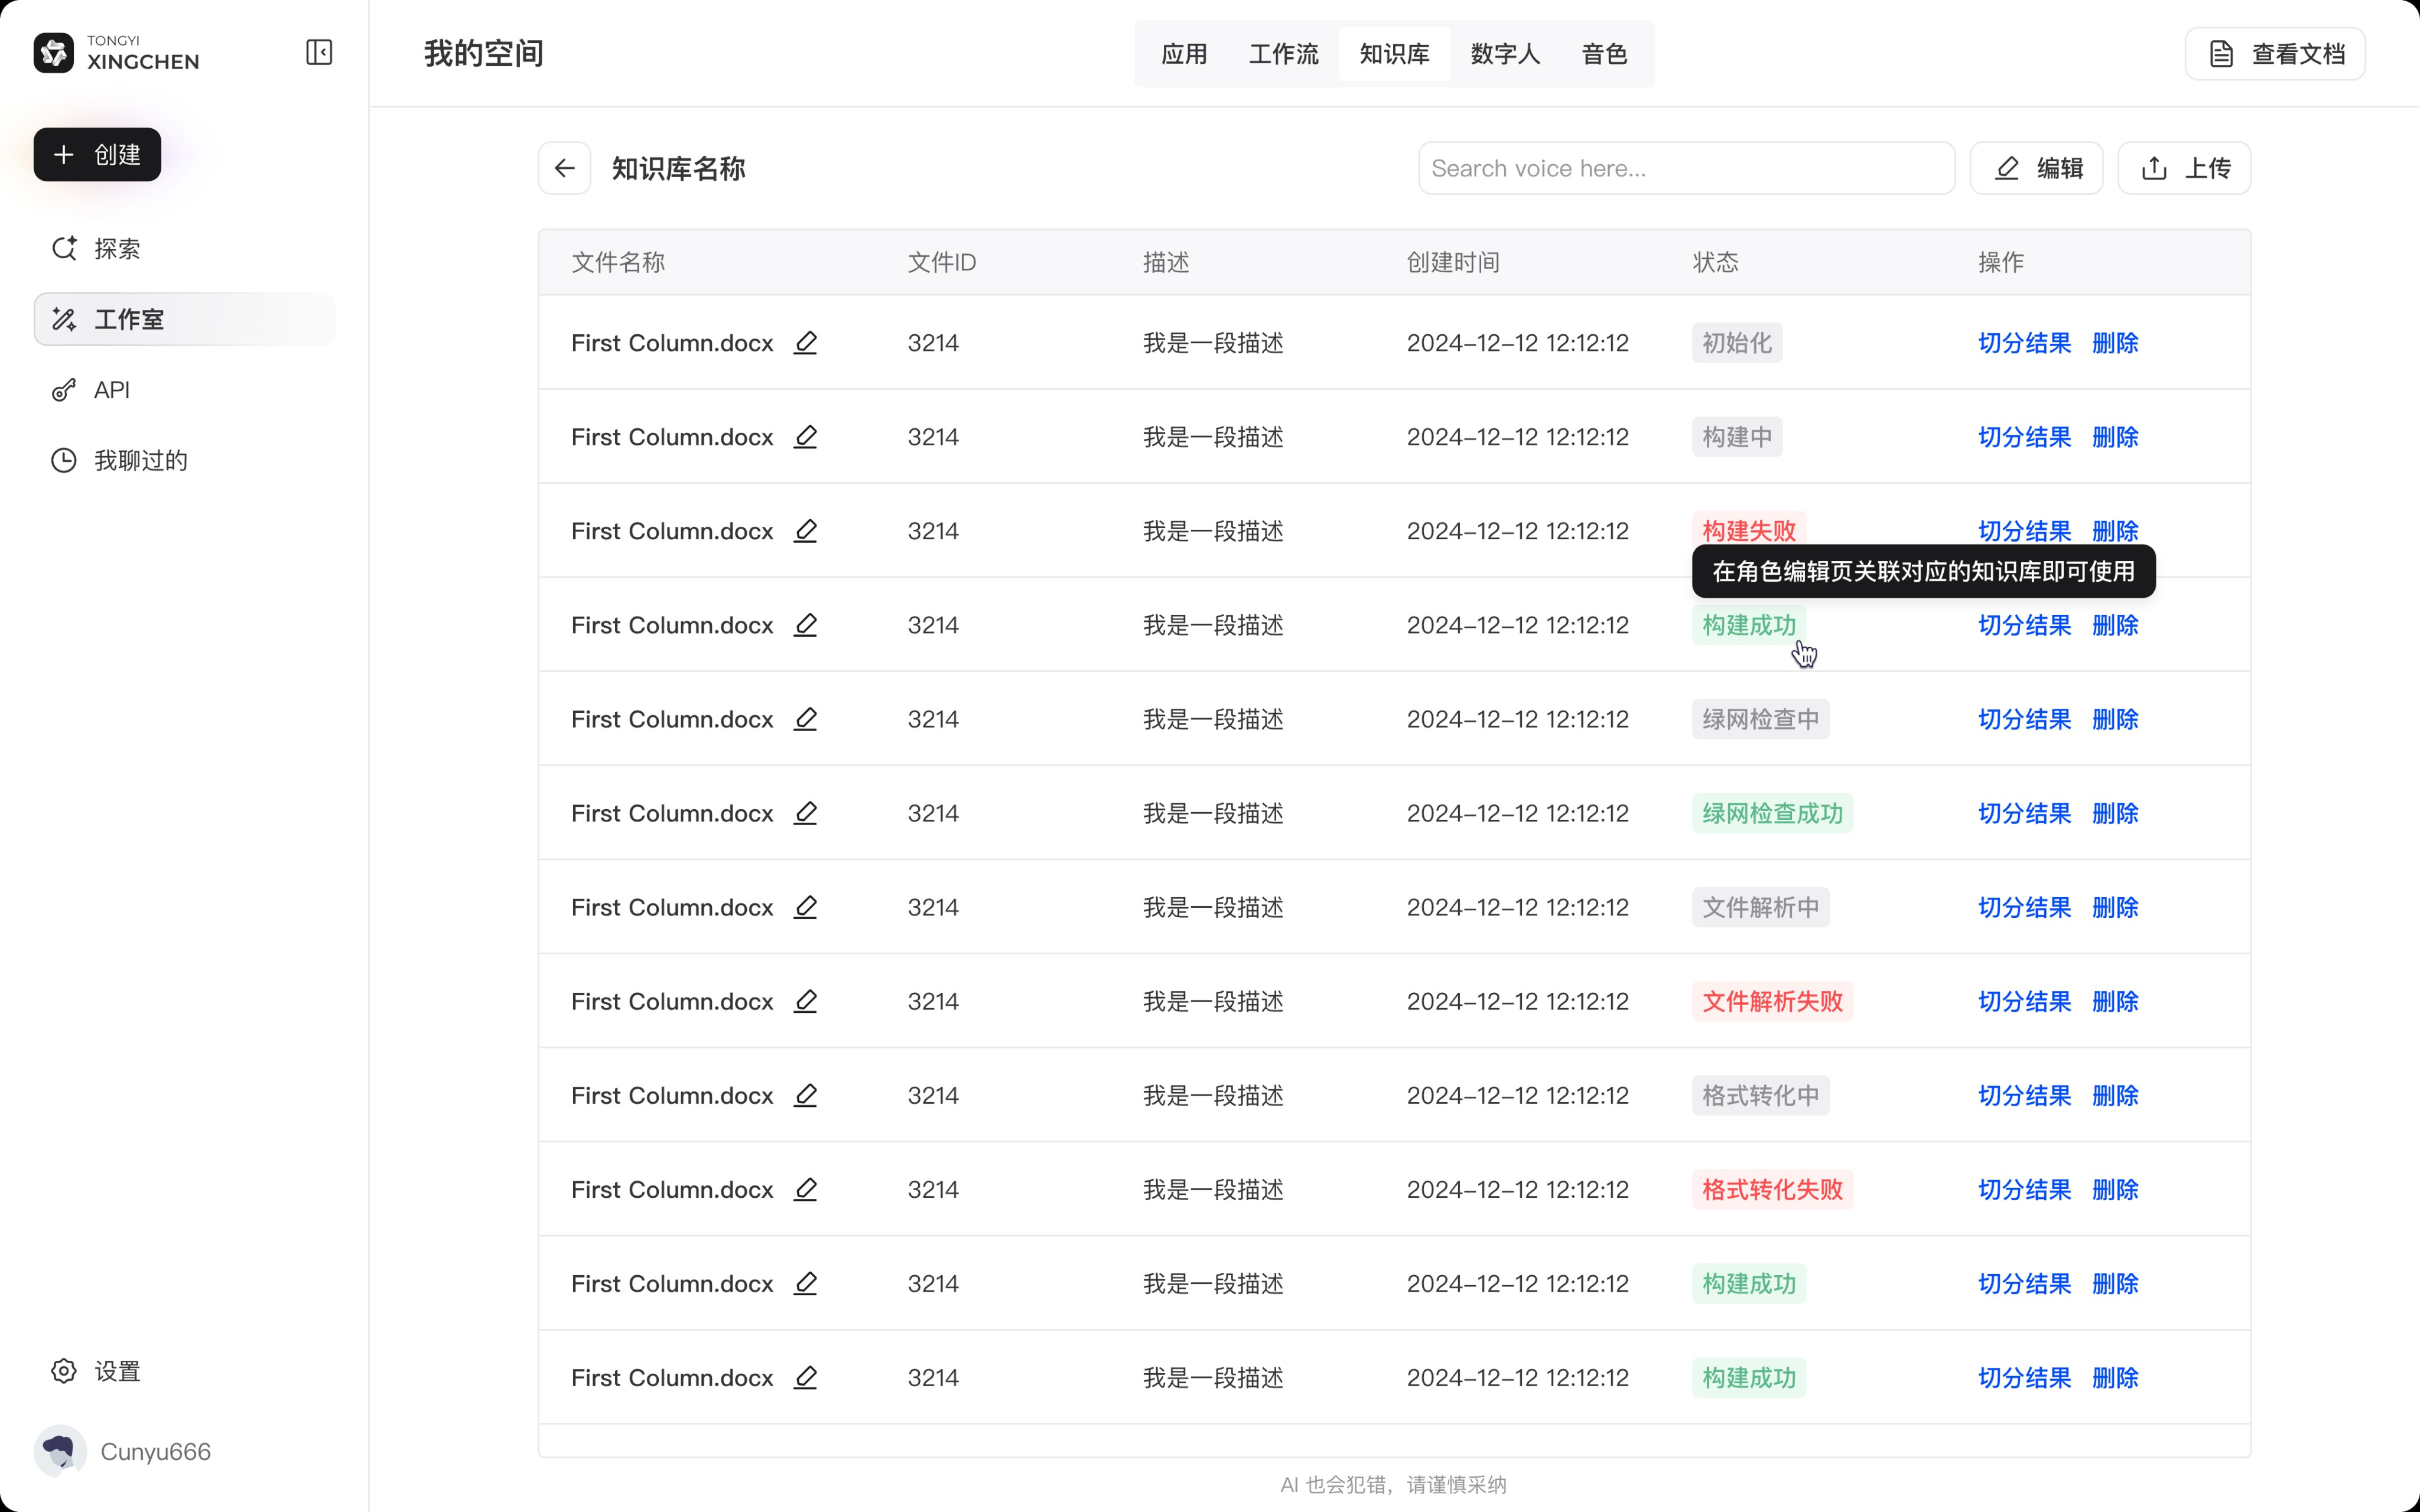
Task: Open the API page from sidebar
Action: 111,390
